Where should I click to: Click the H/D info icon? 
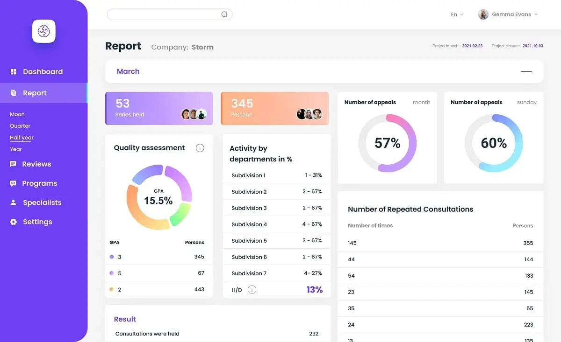tap(252, 290)
